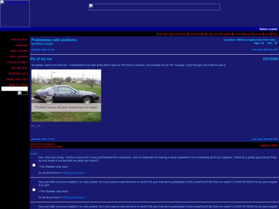Open the search nav link

pos(238,34)
